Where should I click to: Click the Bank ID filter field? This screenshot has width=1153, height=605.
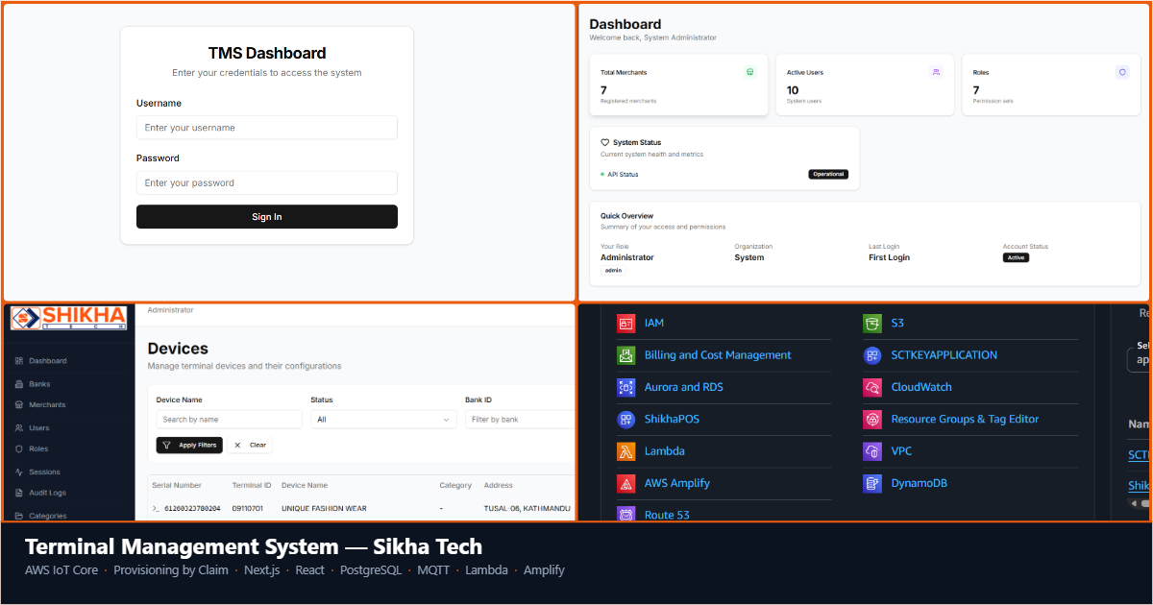coord(520,420)
